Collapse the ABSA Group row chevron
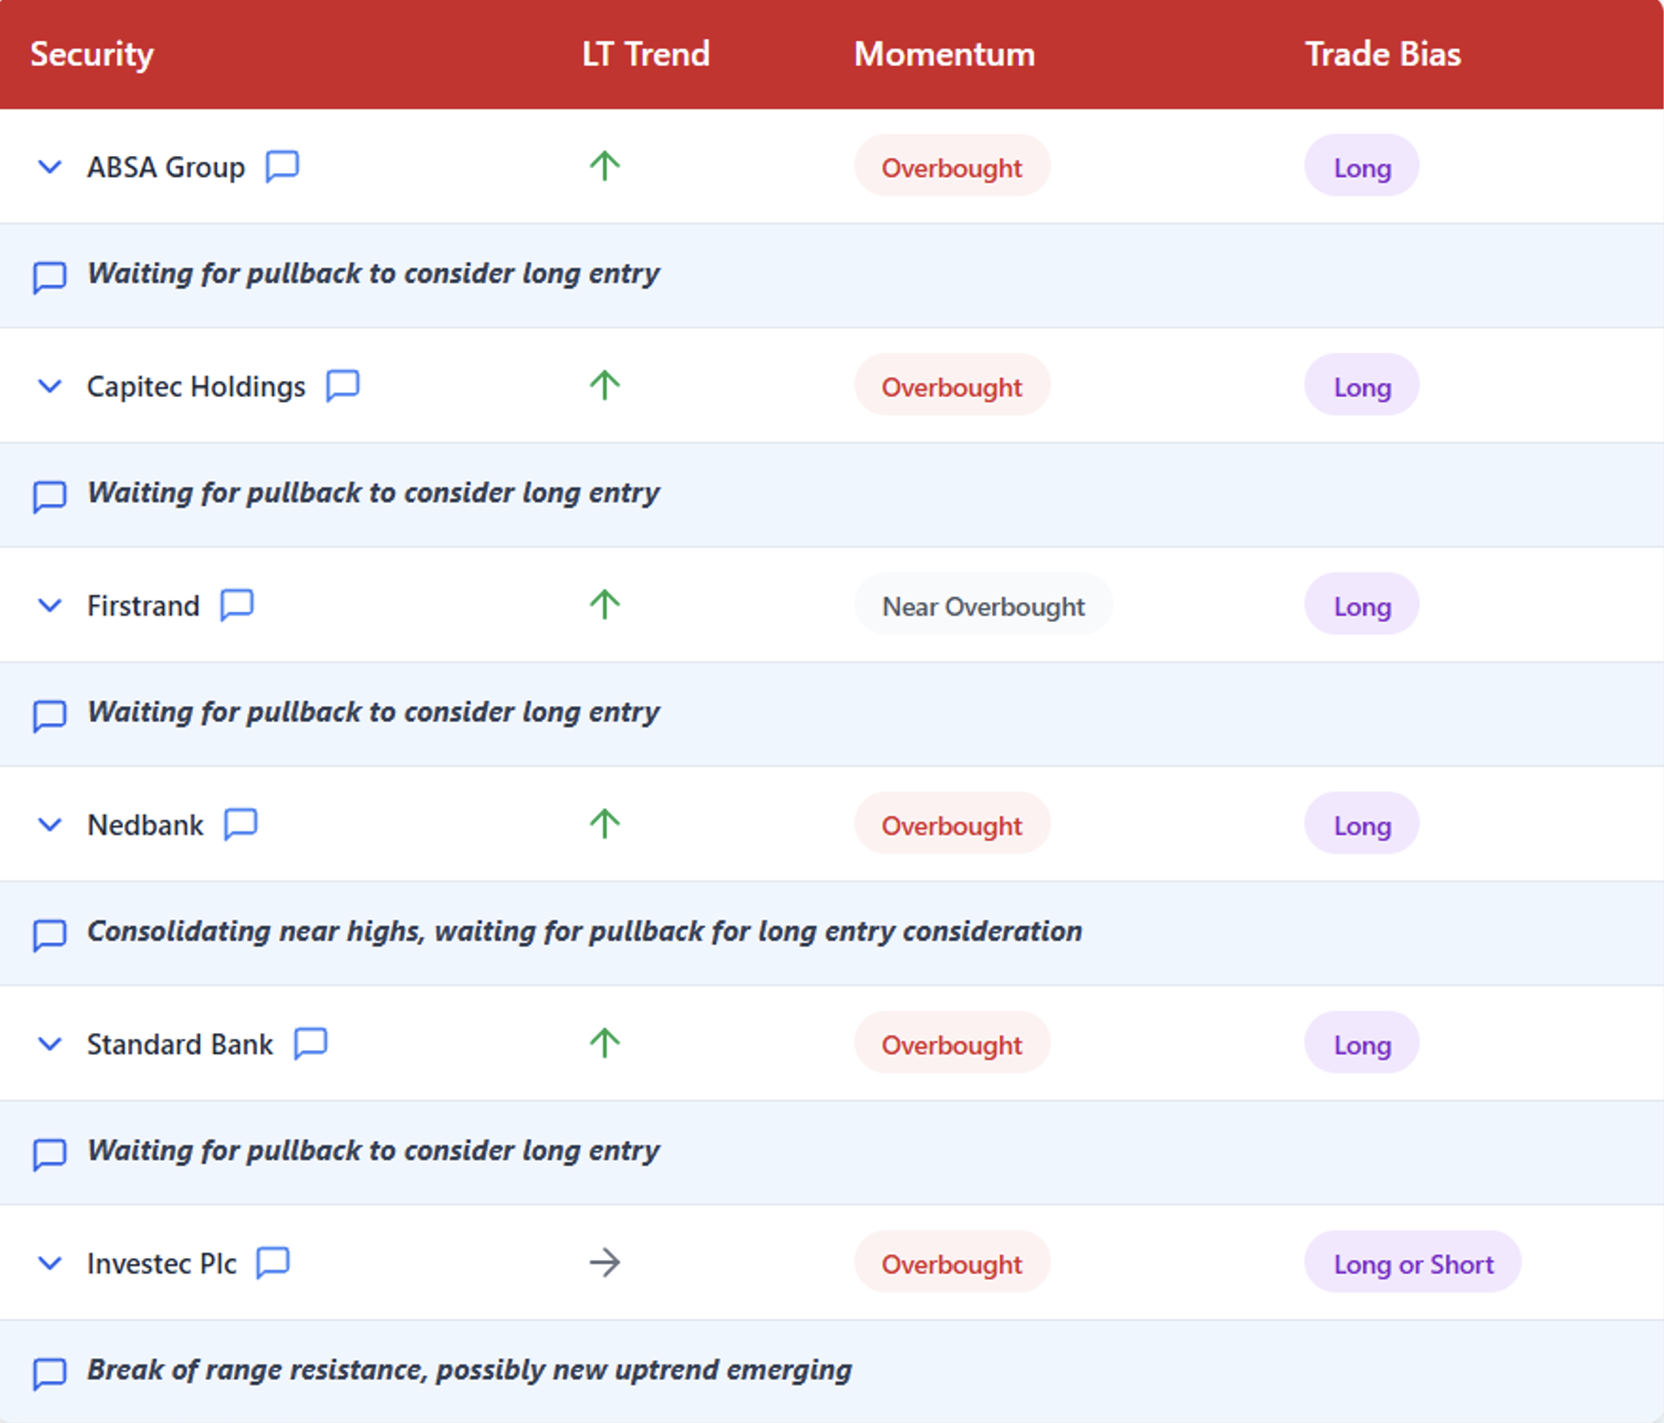This screenshot has width=1664, height=1423. [x=50, y=167]
